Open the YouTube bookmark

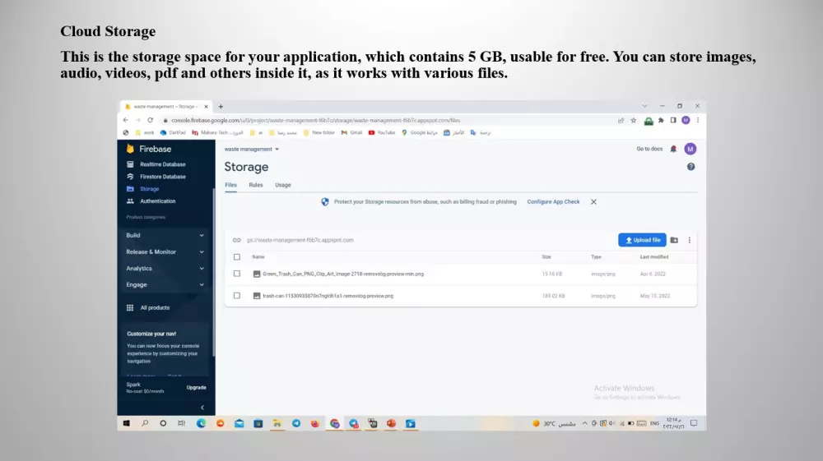click(382, 132)
